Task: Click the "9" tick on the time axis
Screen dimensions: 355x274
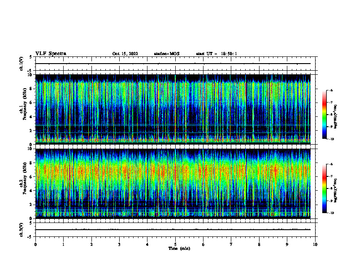Action: [x=287, y=244]
